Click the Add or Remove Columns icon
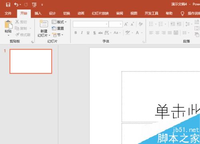This screenshot has width=200, height=144. point(184,33)
